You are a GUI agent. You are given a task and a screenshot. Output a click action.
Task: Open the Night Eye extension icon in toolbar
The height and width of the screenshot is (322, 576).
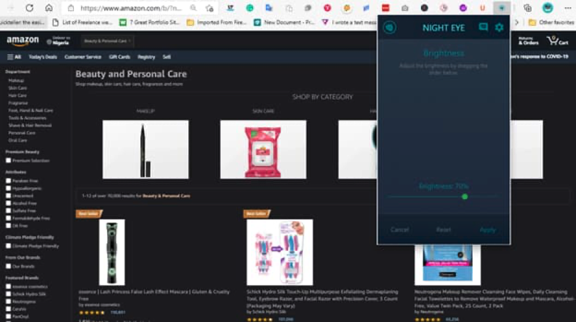[502, 8]
